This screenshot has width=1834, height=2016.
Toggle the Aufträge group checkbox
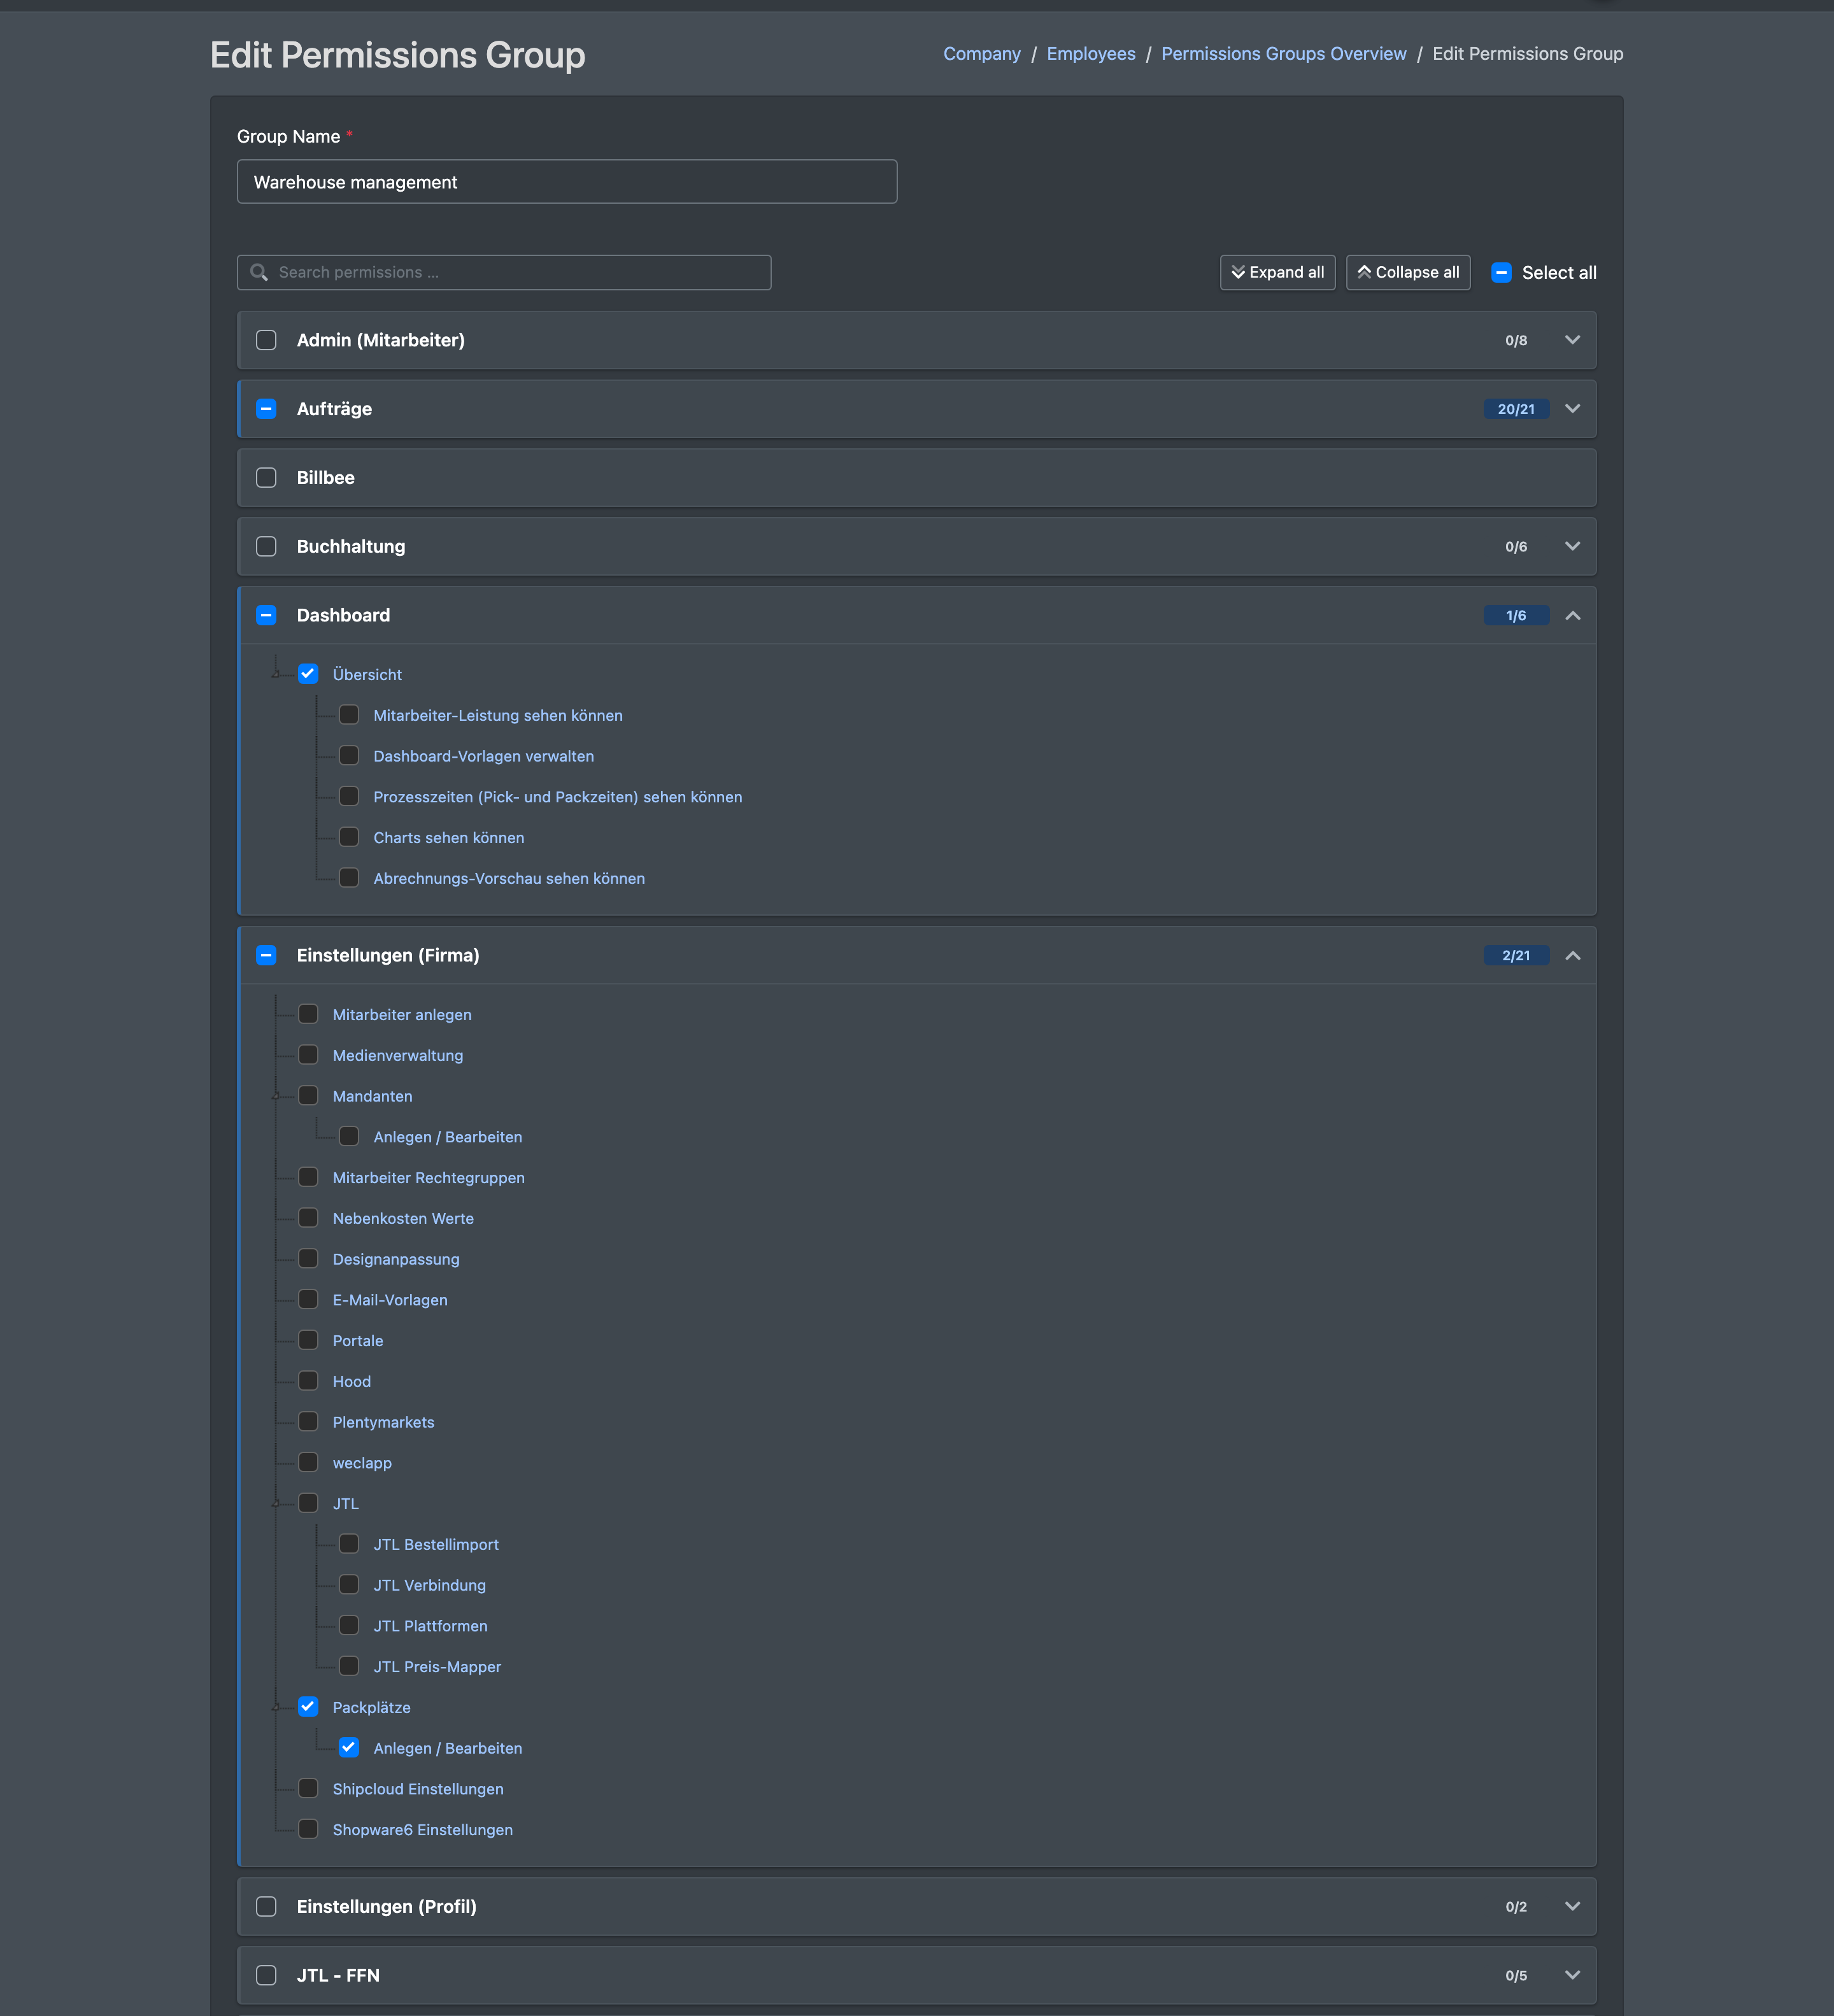coord(266,408)
